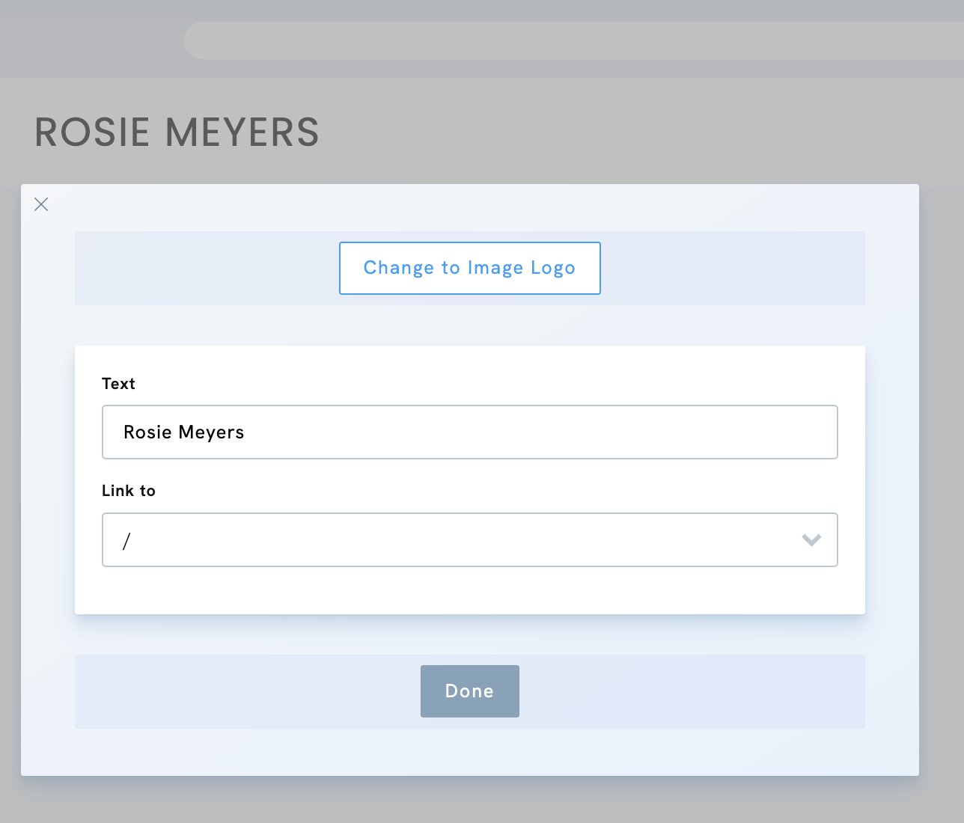Screen dimensions: 964x823
Task: Click the Done button to save changes
Action: coord(469,691)
